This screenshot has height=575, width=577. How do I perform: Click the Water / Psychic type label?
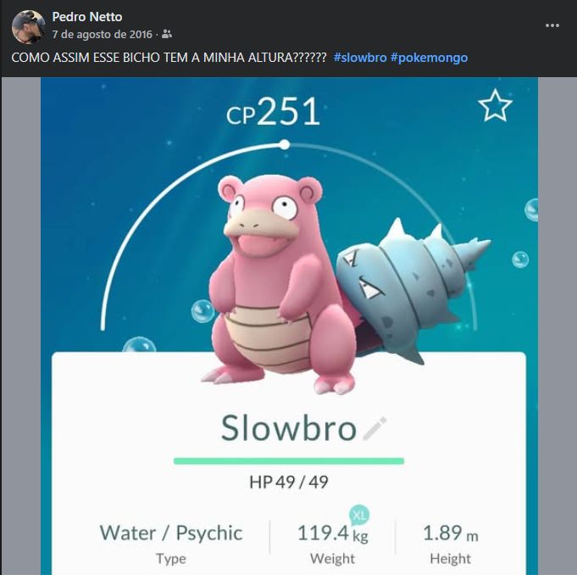click(x=171, y=533)
